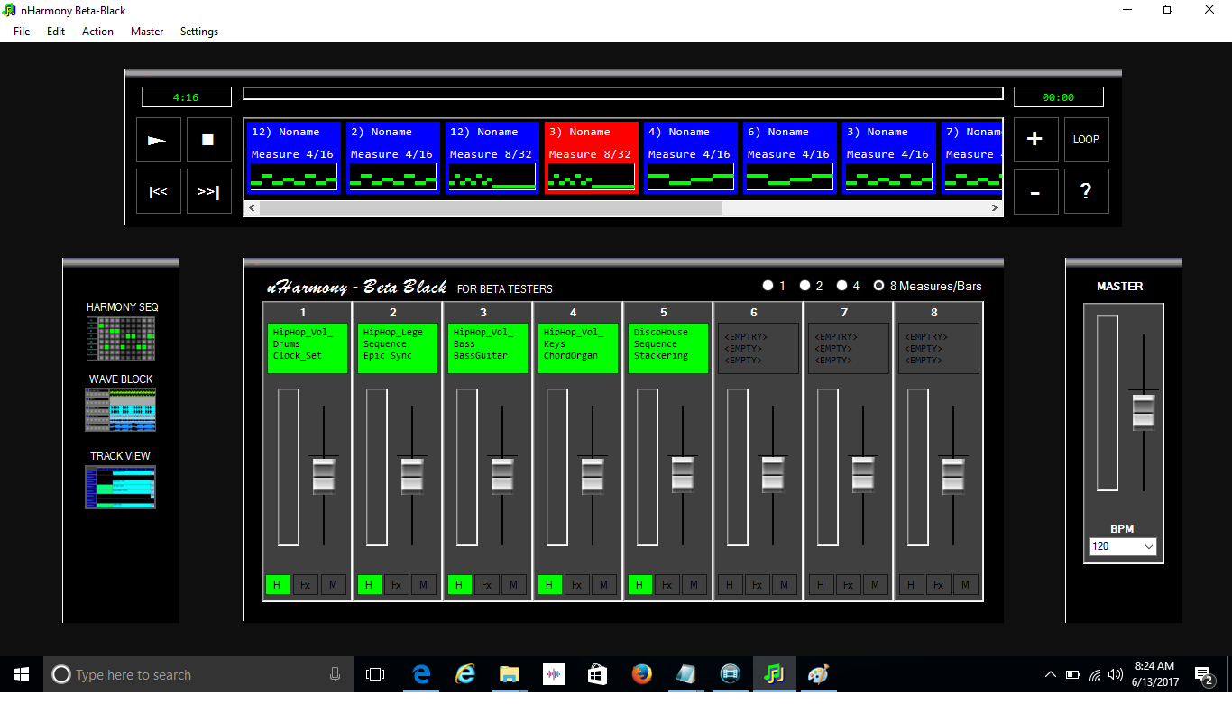Open the Action menu
Viewport: 1232px width, 704px height.
point(97,32)
